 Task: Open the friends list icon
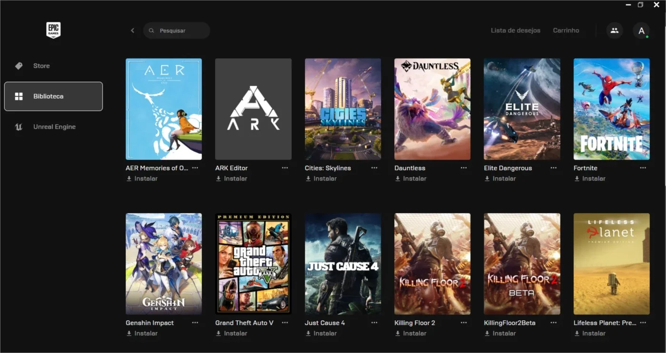615,30
